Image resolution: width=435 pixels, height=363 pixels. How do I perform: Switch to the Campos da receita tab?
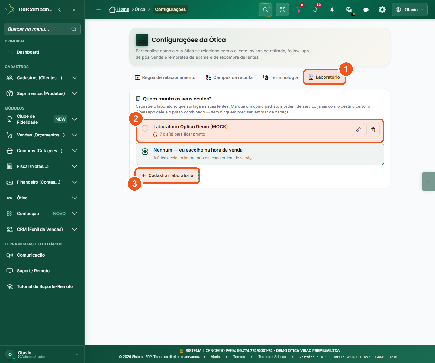click(229, 77)
